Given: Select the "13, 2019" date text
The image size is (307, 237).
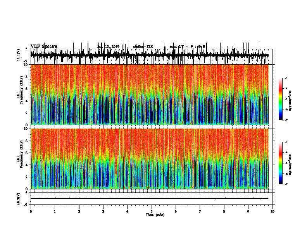Looking at the screenshot, I should [112, 46].
